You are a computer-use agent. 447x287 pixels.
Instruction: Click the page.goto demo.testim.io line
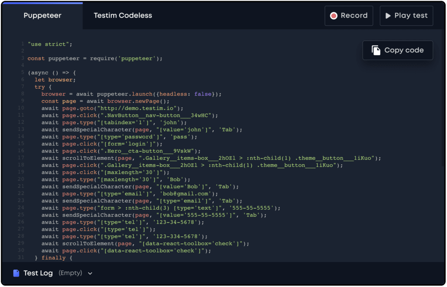click(x=112, y=108)
